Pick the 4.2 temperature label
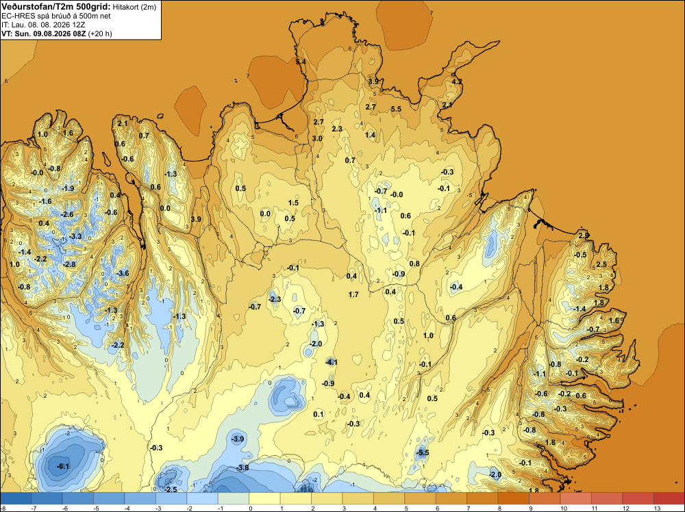The height and width of the screenshot is (512, 685). tap(456, 81)
